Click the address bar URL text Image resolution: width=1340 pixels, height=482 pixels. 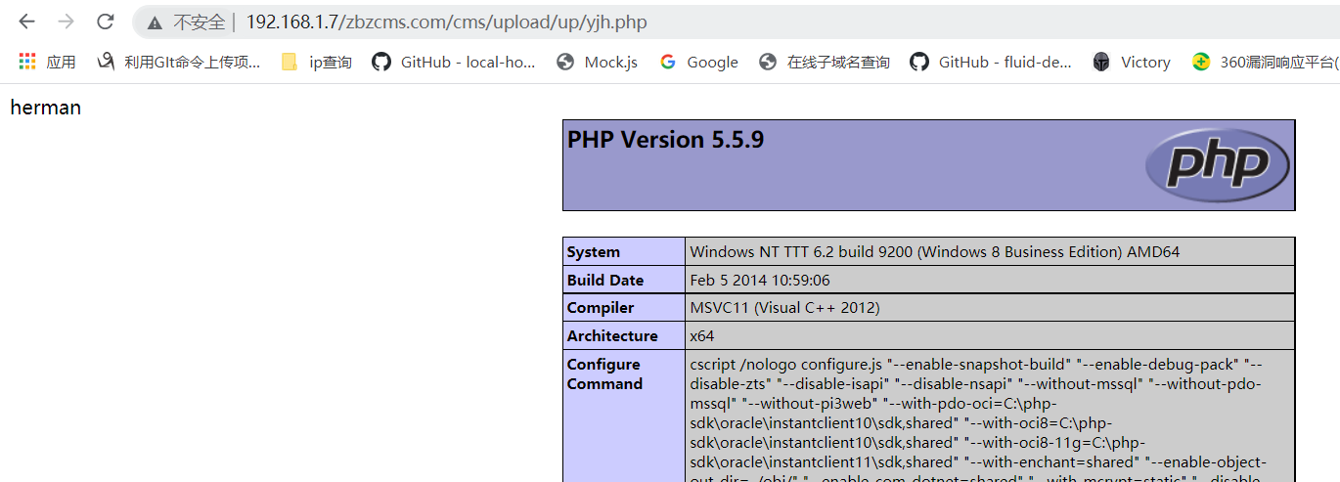tap(446, 22)
